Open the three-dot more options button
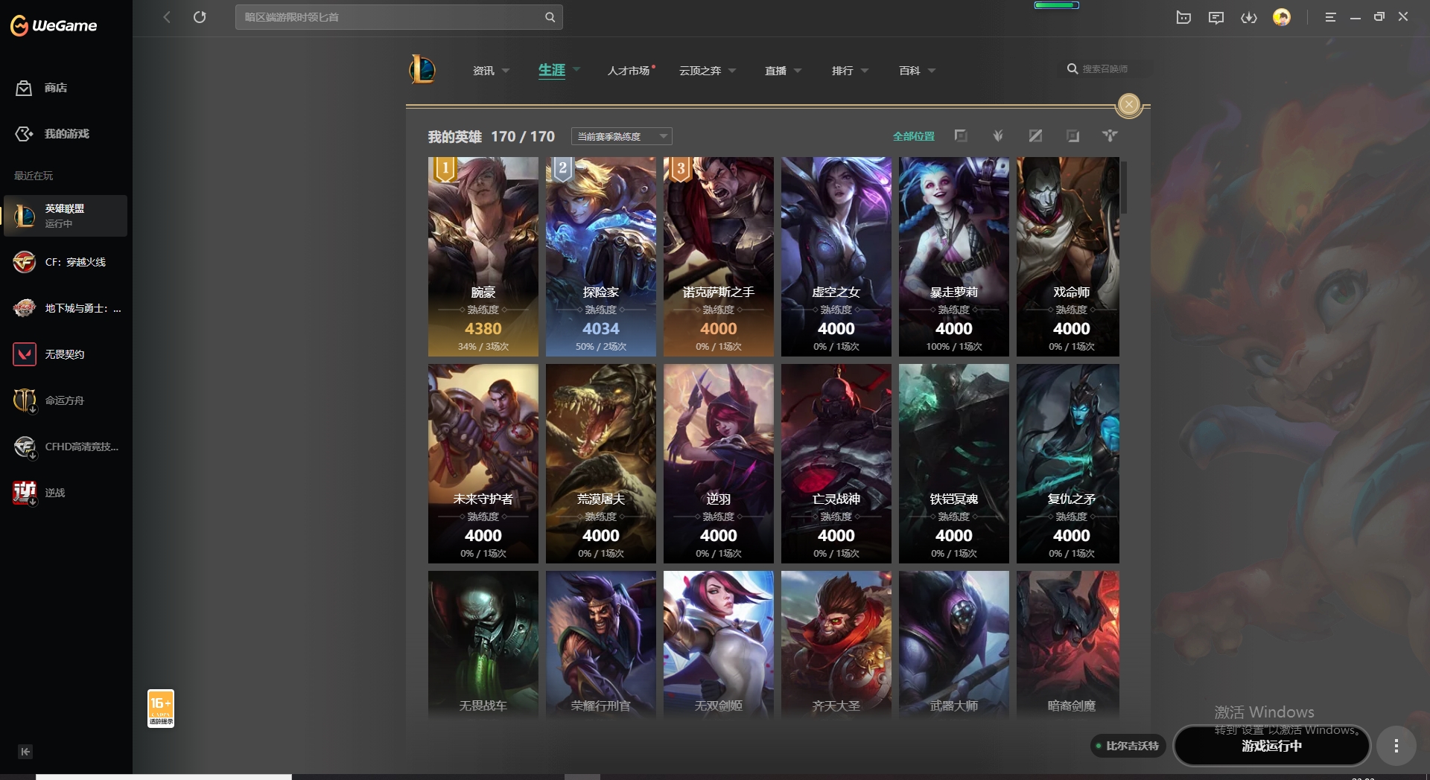The width and height of the screenshot is (1430, 780). 1396,746
